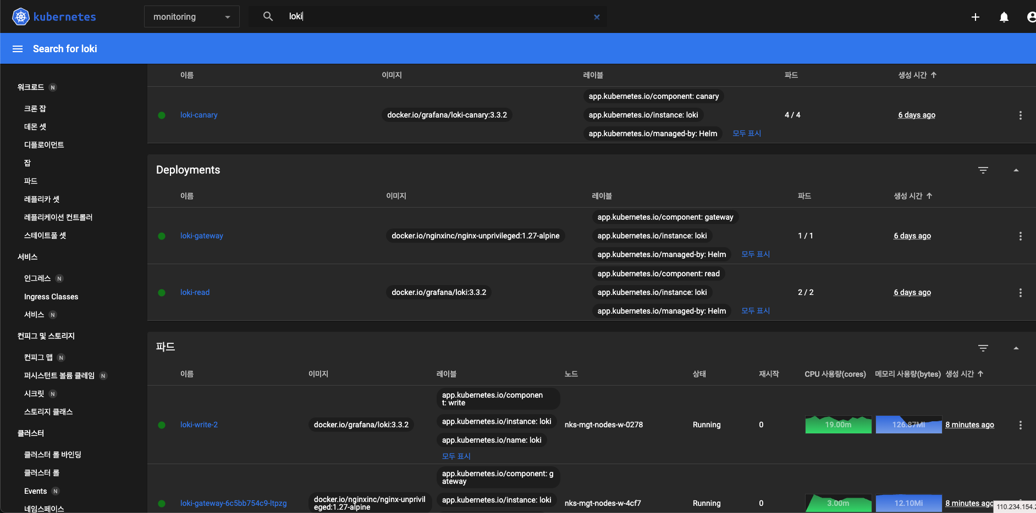Click the Kubernetes logo icon
The height and width of the screenshot is (513, 1036).
[20, 16]
